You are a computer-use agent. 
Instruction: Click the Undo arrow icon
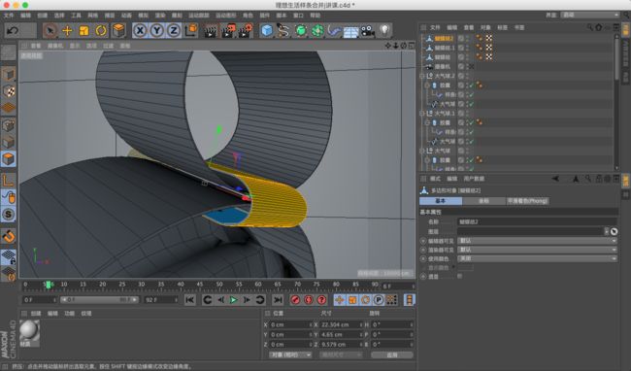pos(13,30)
